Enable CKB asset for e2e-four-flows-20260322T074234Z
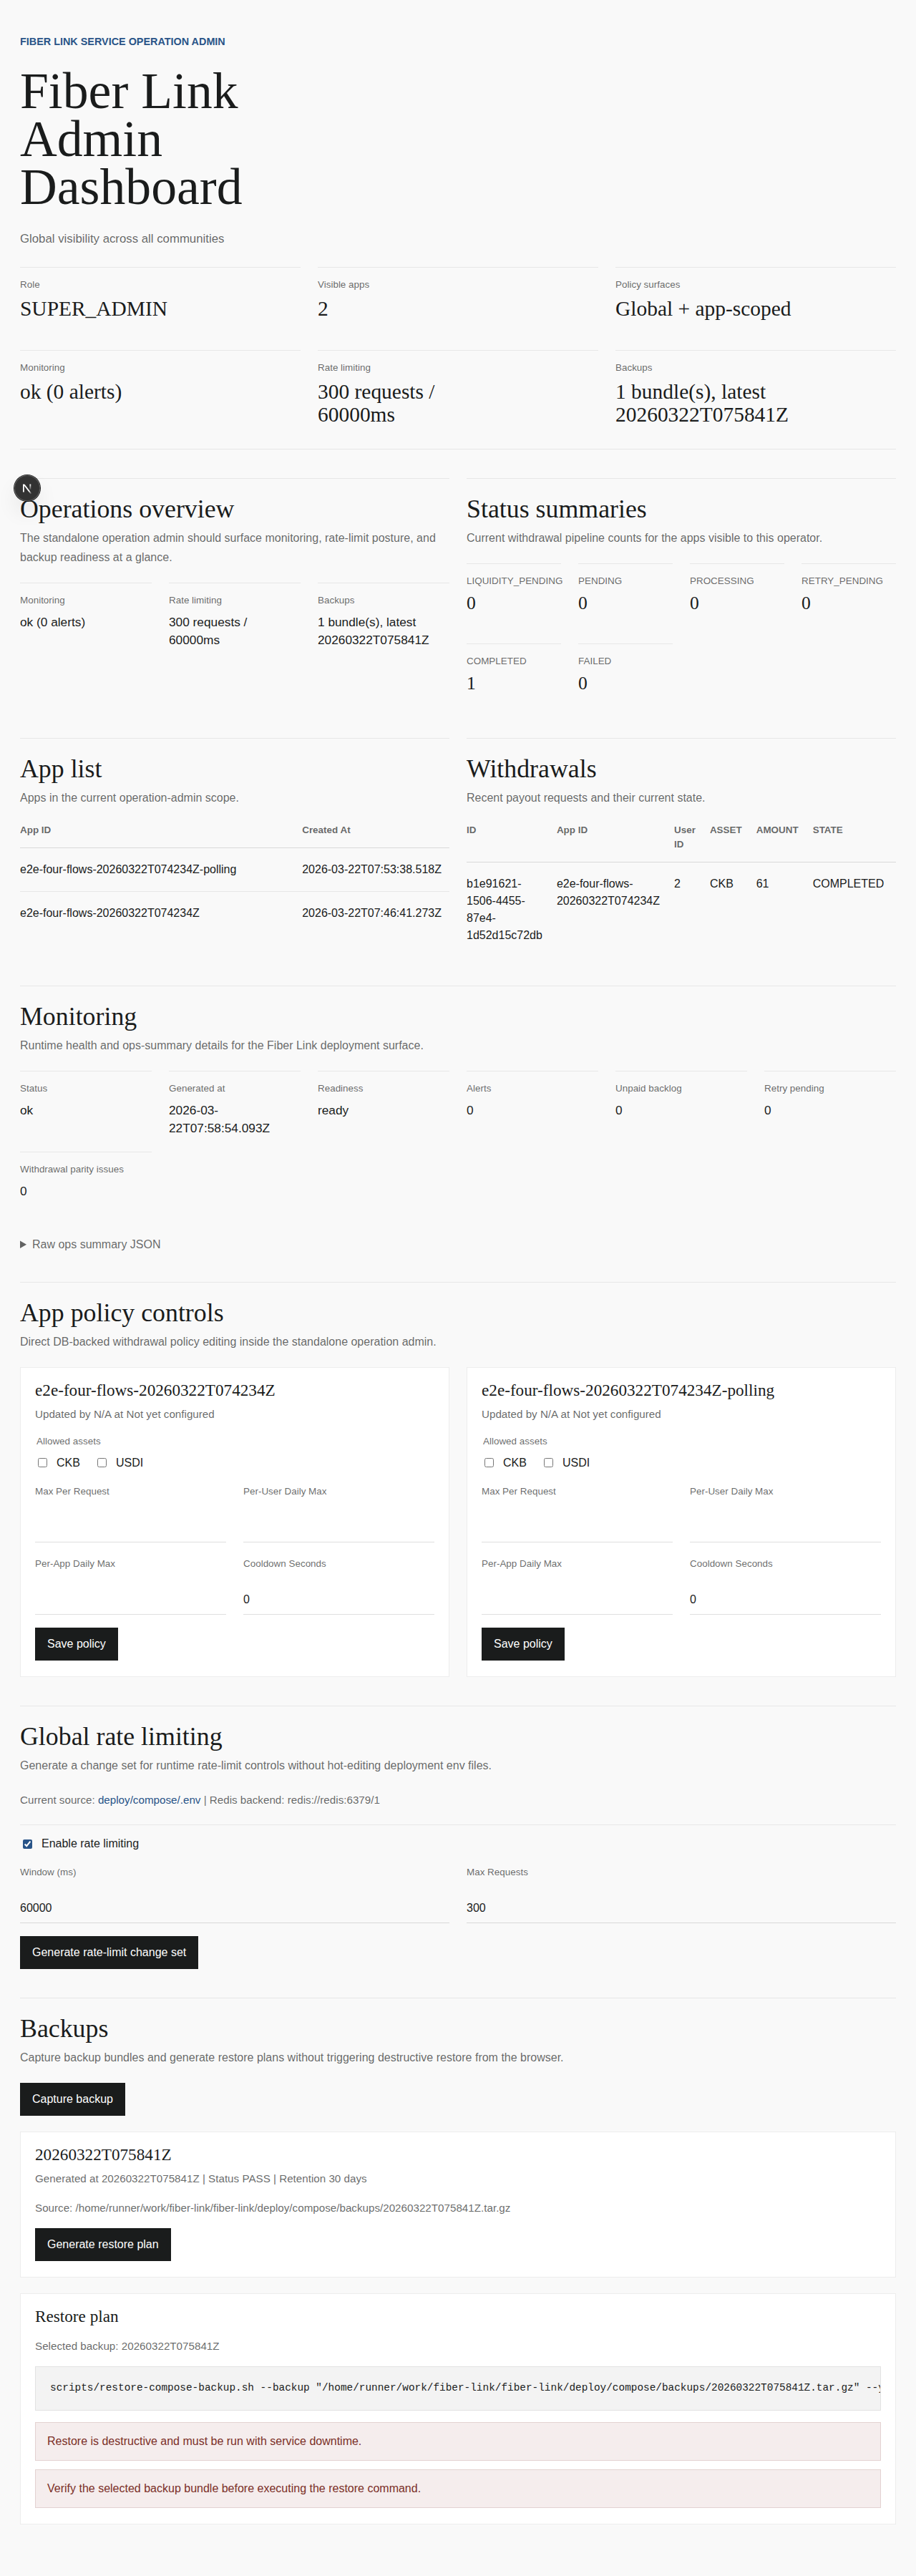The width and height of the screenshot is (916, 2576). coord(43,1462)
